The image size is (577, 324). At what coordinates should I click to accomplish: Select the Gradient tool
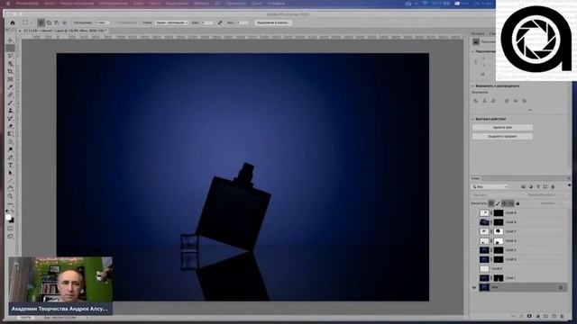(10, 134)
